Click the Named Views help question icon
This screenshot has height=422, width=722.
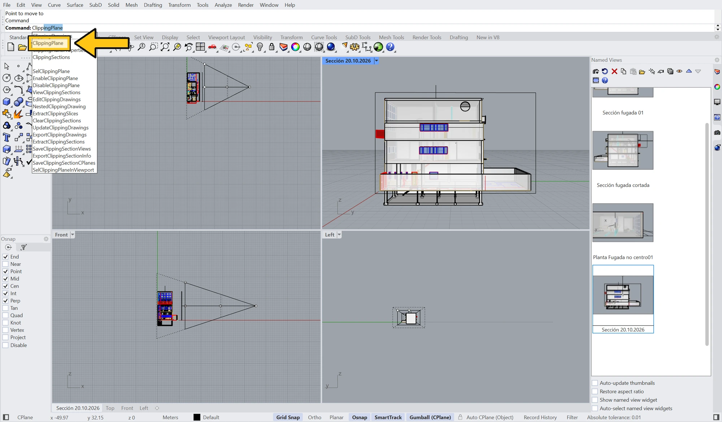605,80
